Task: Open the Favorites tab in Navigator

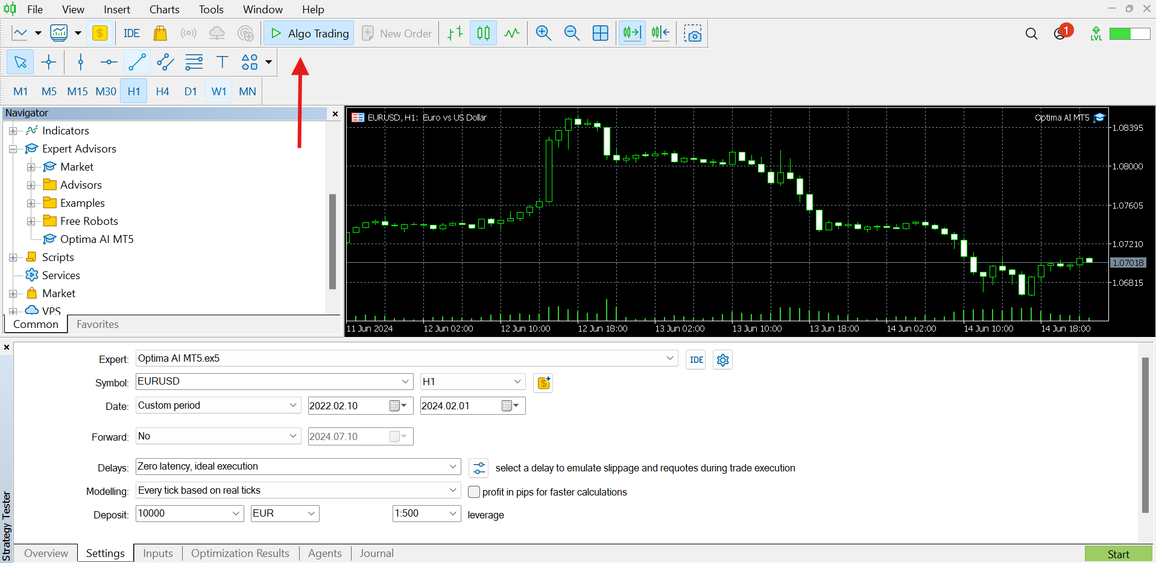Action: point(98,324)
